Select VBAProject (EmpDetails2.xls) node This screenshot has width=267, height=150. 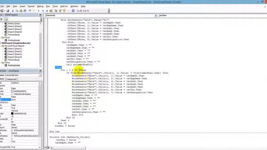tap(16, 43)
